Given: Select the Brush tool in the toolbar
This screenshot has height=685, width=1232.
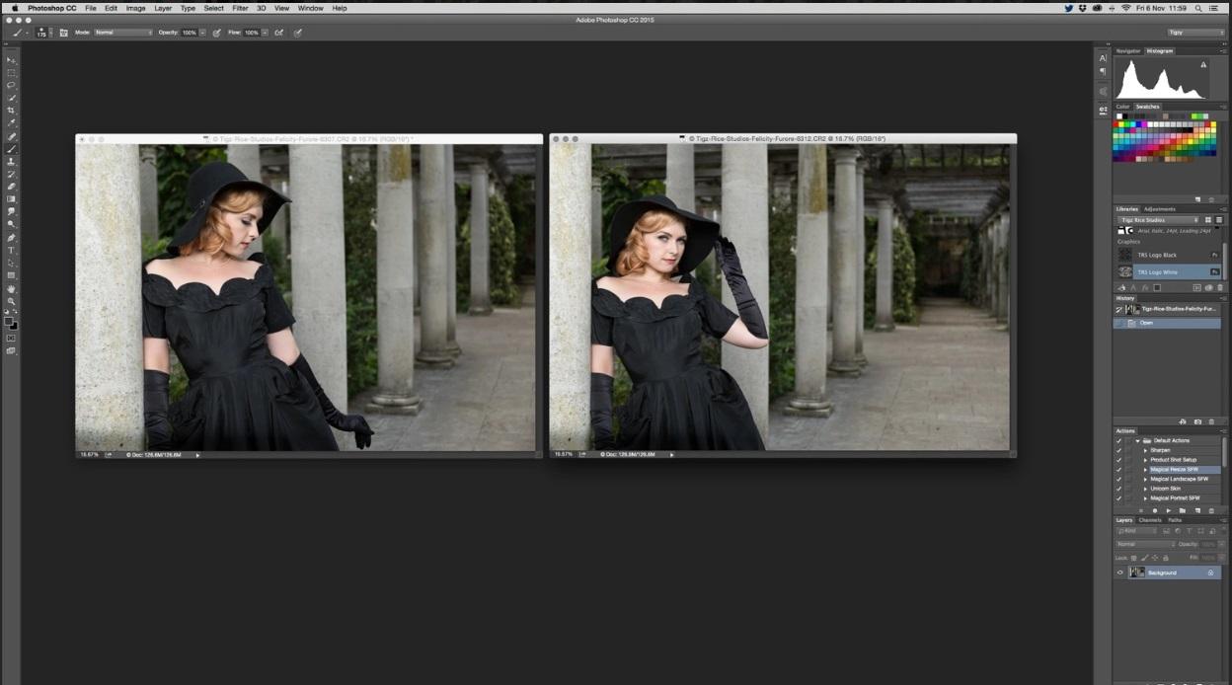Looking at the screenshot, I should pos(12,149).
